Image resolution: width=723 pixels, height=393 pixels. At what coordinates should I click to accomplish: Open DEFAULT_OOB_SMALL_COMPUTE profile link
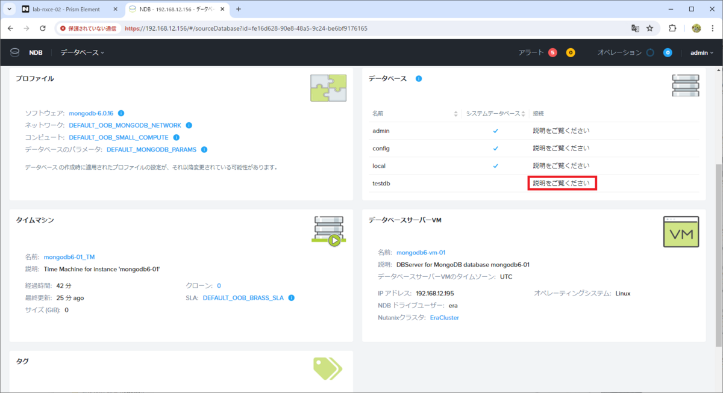click(x=119, y=137)
